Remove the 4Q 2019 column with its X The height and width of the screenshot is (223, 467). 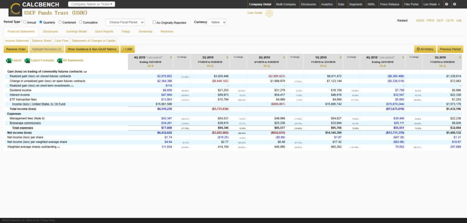tap(171, 57)
